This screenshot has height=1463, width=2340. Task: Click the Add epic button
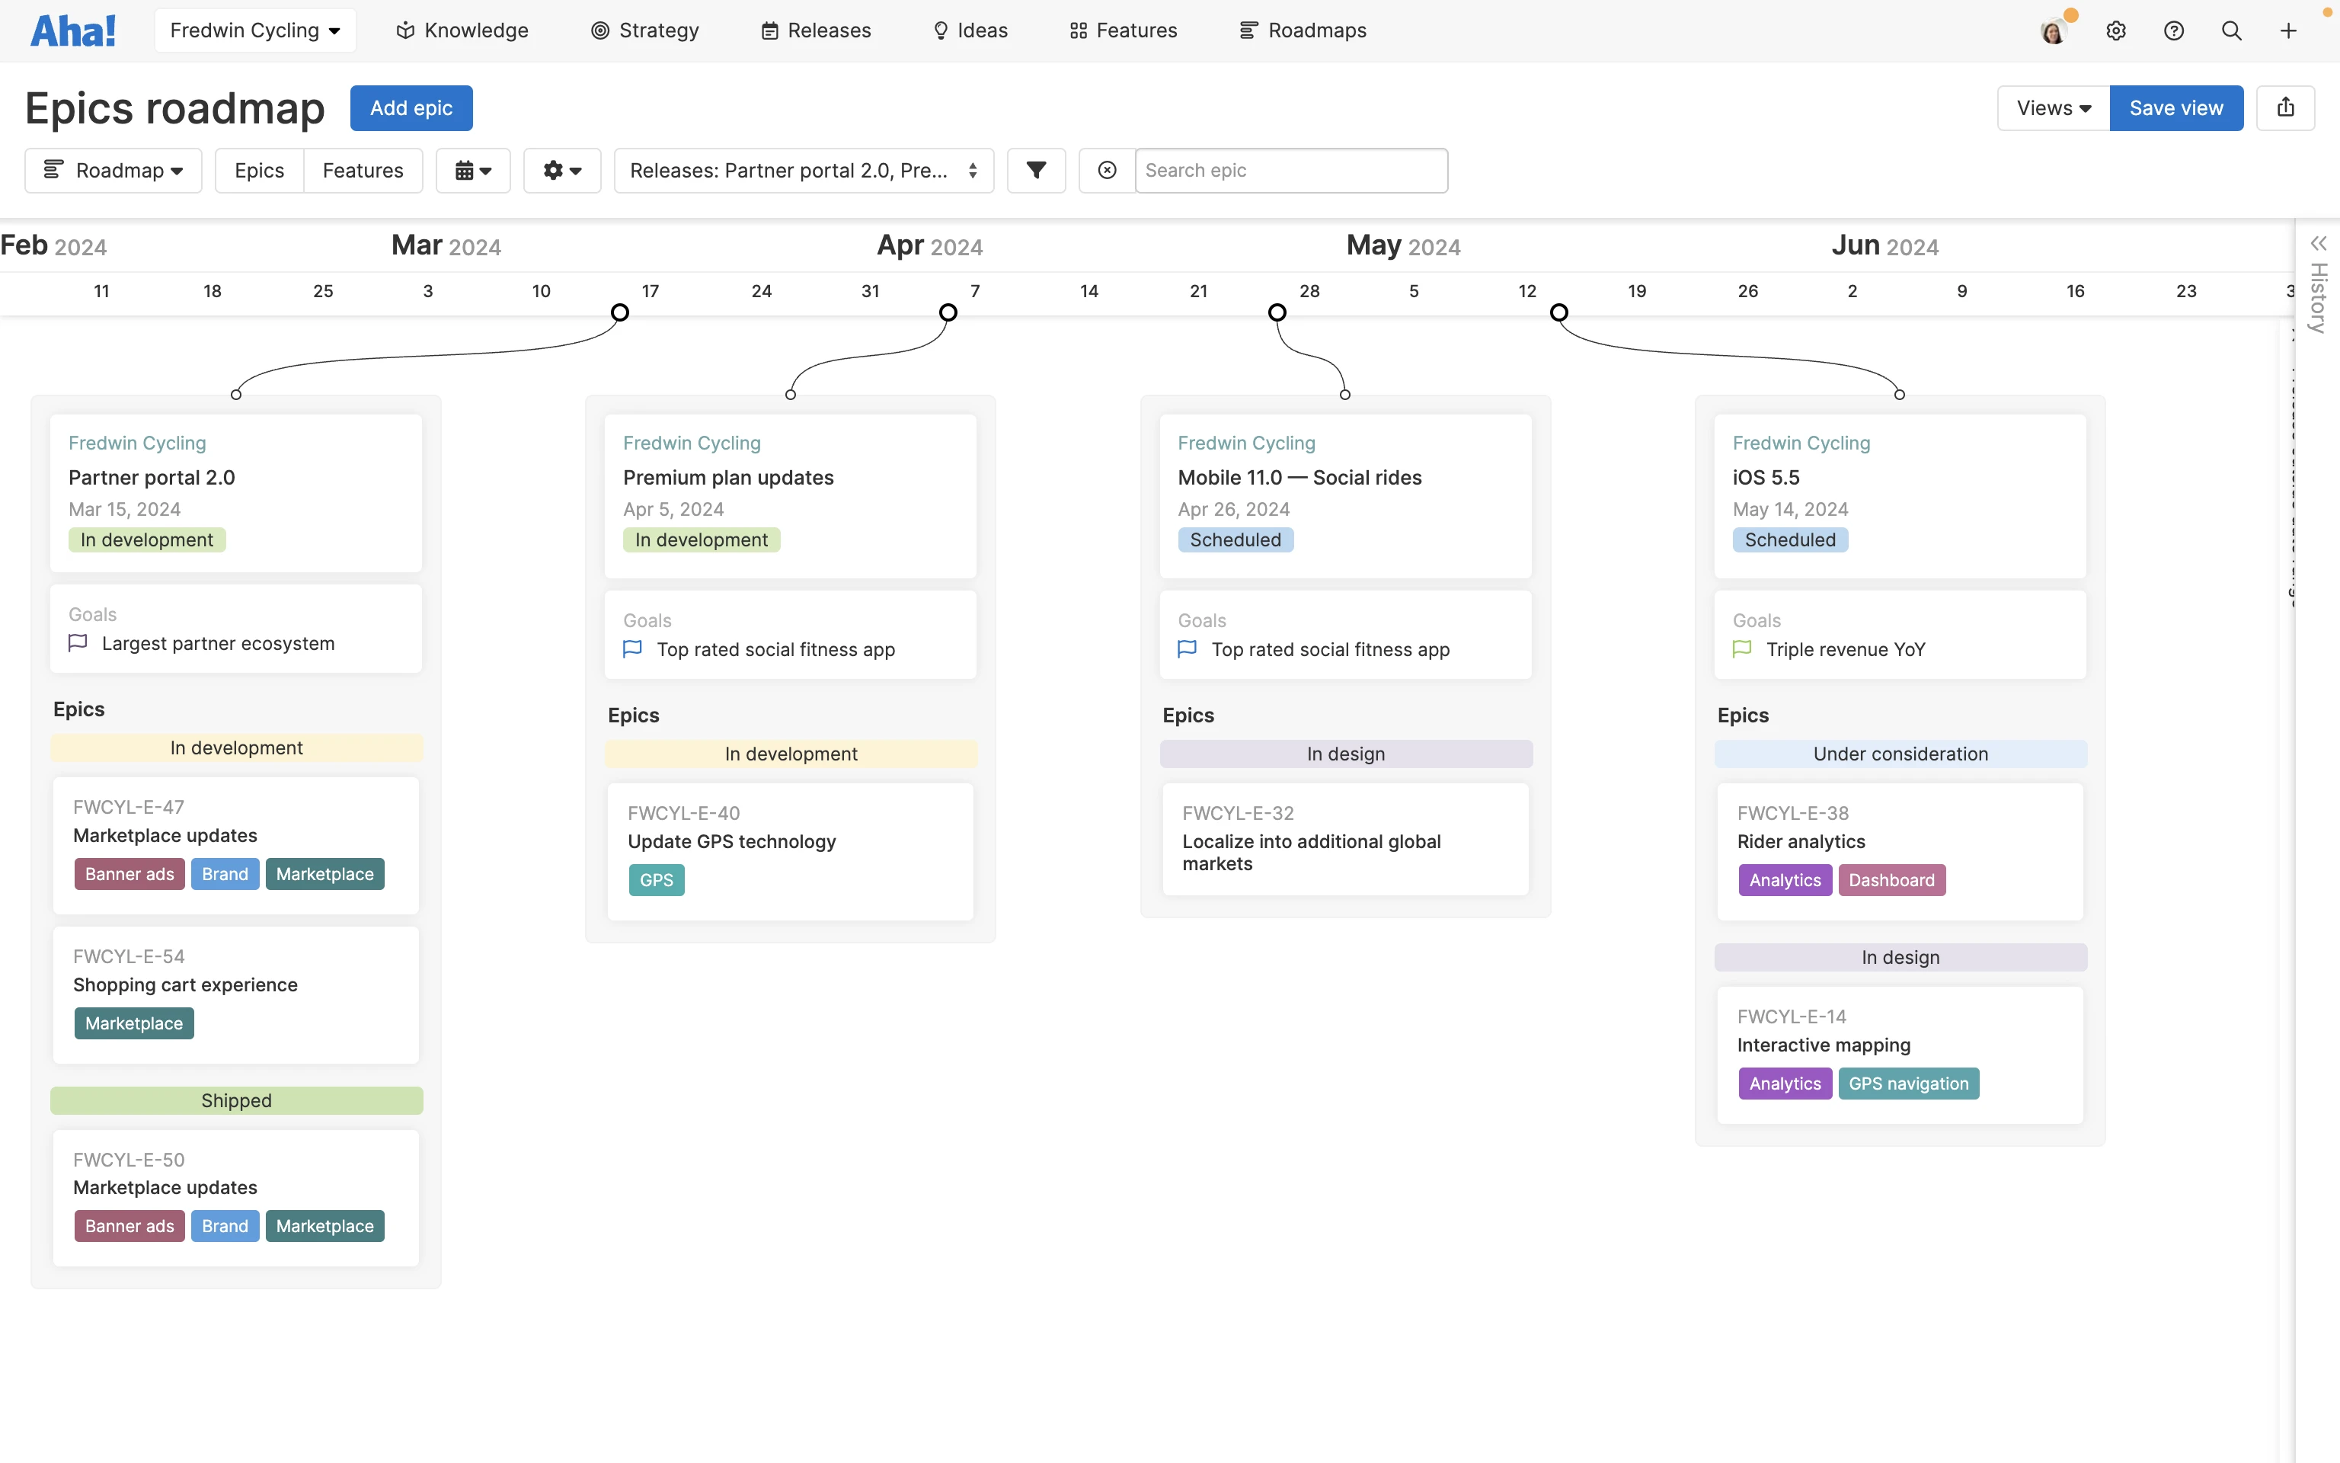pos(411,107)
